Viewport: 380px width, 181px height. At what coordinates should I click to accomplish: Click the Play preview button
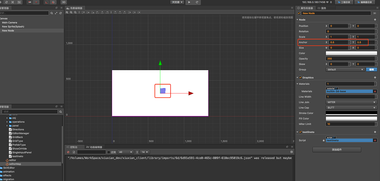point(189,2)
